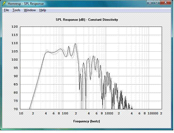Click the 120 dB y-axis label
174x133 pixels.
[x=15, y=27]
